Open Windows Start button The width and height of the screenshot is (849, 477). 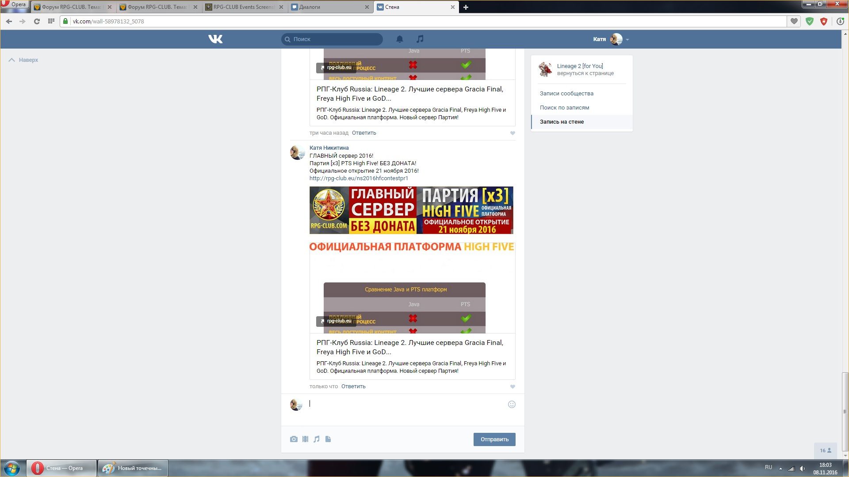[12, 468]
